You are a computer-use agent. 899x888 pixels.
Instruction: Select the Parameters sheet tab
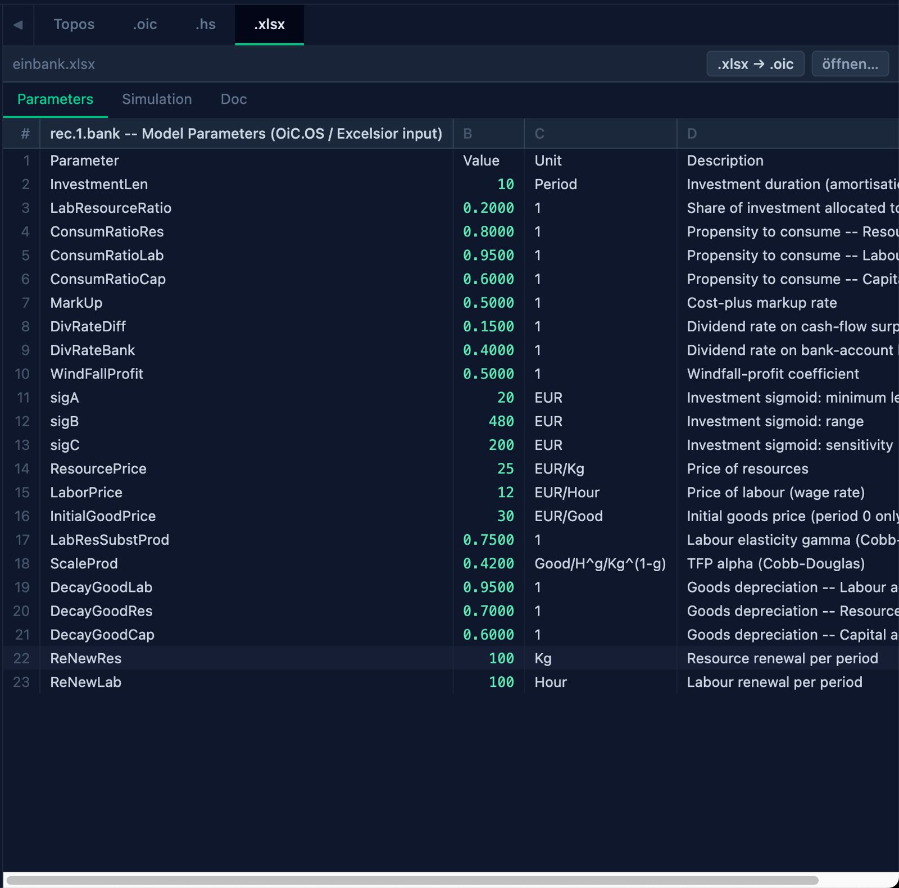pyautogui.click(x=55, y=99)
